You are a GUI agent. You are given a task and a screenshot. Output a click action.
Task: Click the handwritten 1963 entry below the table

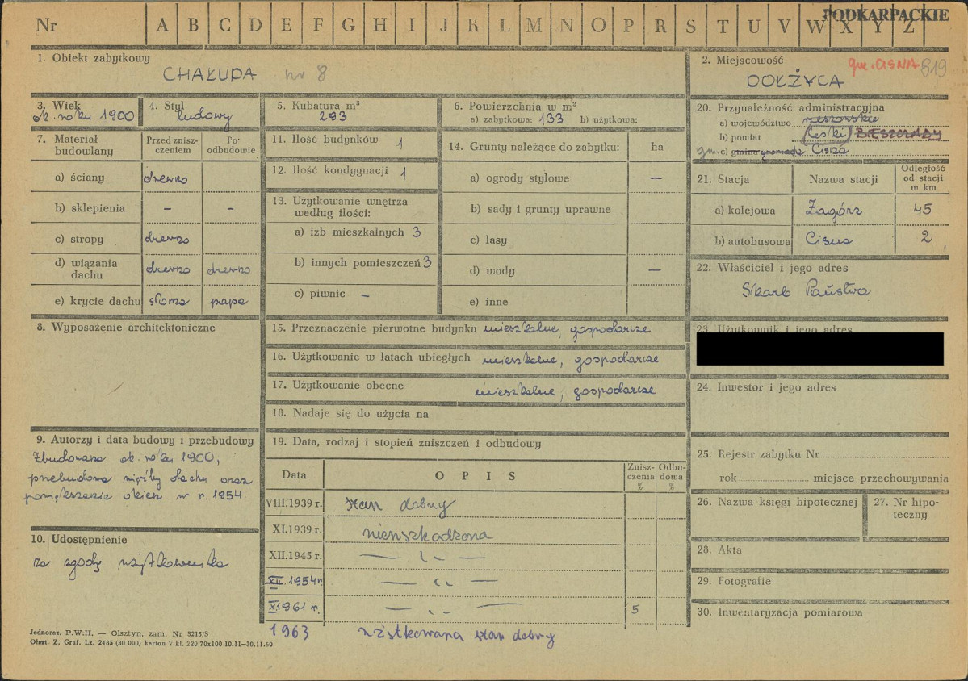point(288,632)
